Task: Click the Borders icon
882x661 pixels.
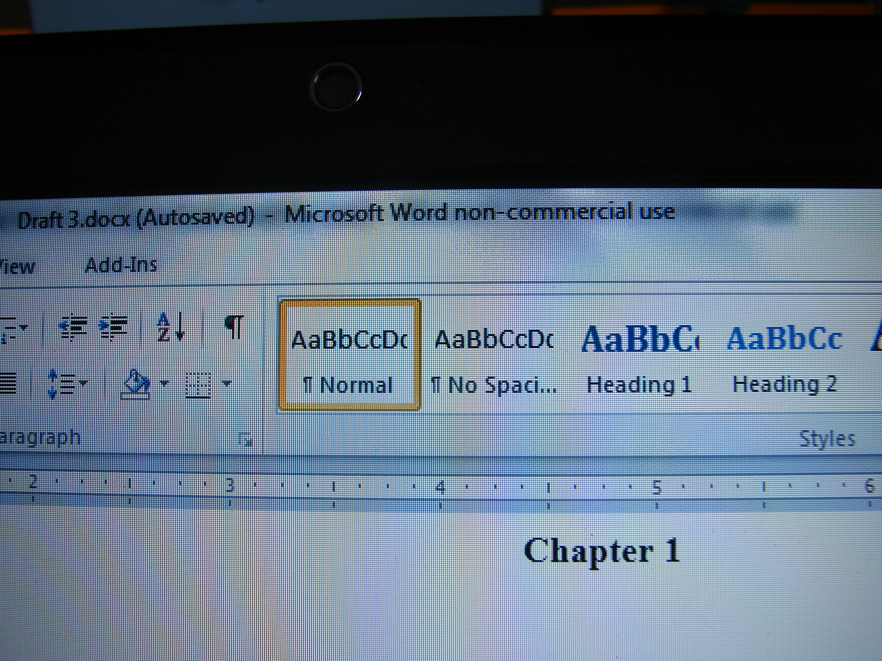Action: tap(198, 385)
